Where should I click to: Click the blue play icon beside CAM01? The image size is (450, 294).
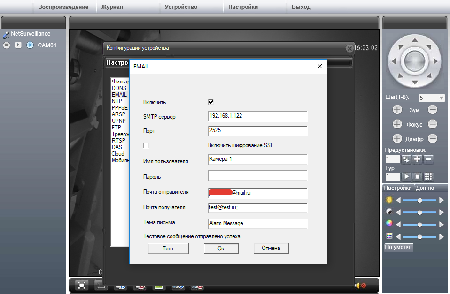click(x=30, y=45)
